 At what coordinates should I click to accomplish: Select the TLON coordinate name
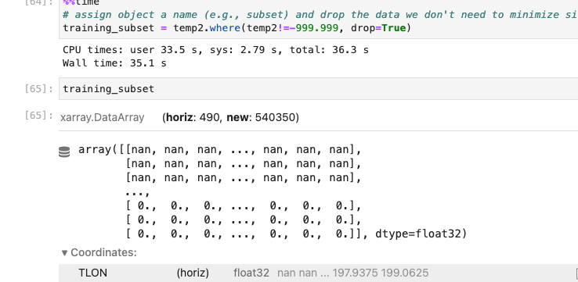92,273
